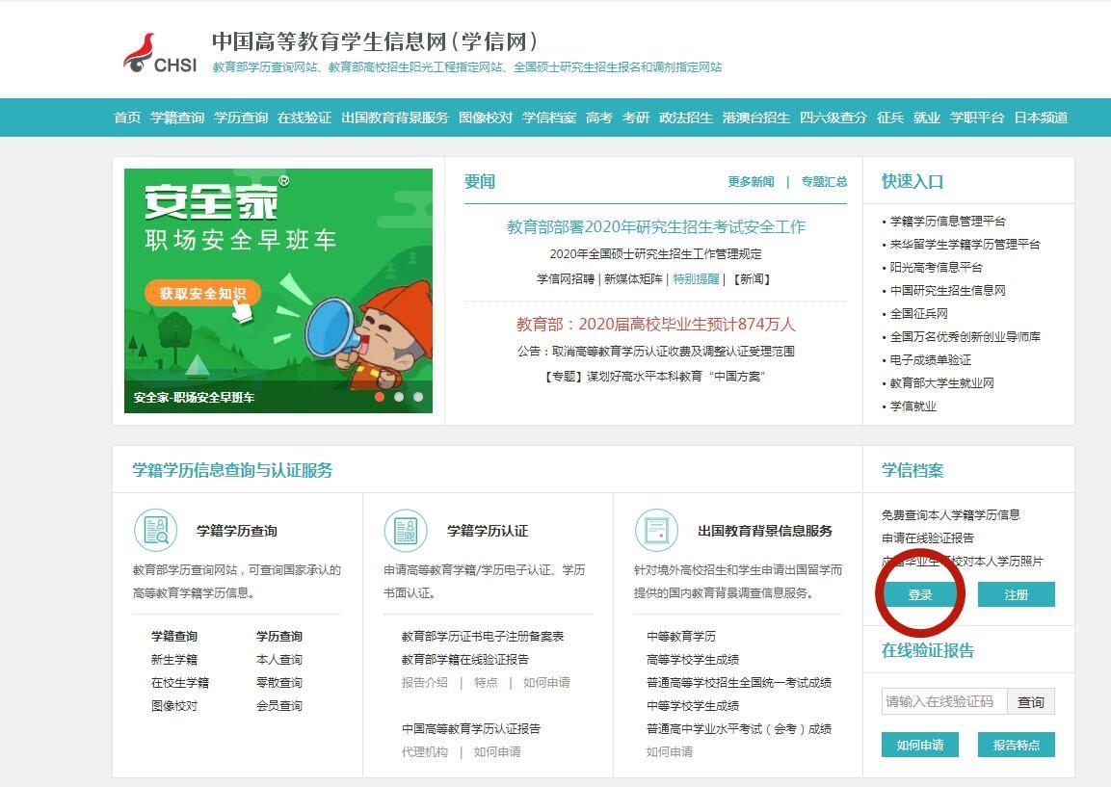Open 公告 about 取消高等教育学历认证收费
This screenshot has width=1111, height=787.
[656, 352]
